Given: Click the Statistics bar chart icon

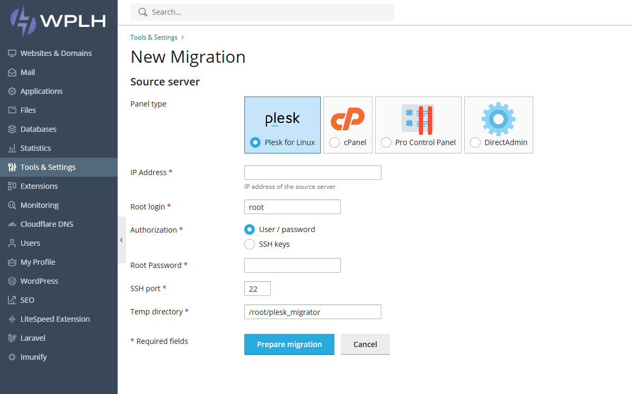Looking at the screenshot, I should (x=12, y=148).
